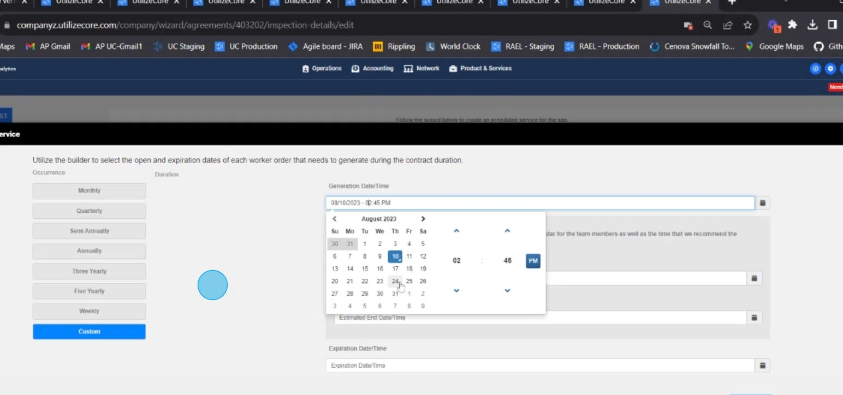The image size is (843, 395).
Task: Select August 12 in the calendar
Action: pyautogui.click(x=423, y=256)
